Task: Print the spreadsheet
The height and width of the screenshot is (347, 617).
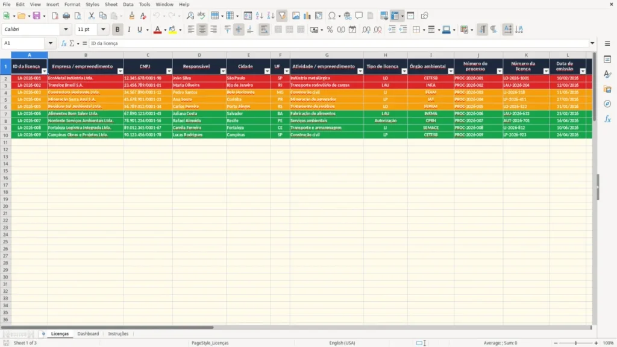Action: [66, 16]
